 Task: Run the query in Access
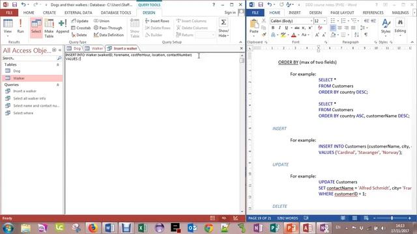tap(20, 26)
